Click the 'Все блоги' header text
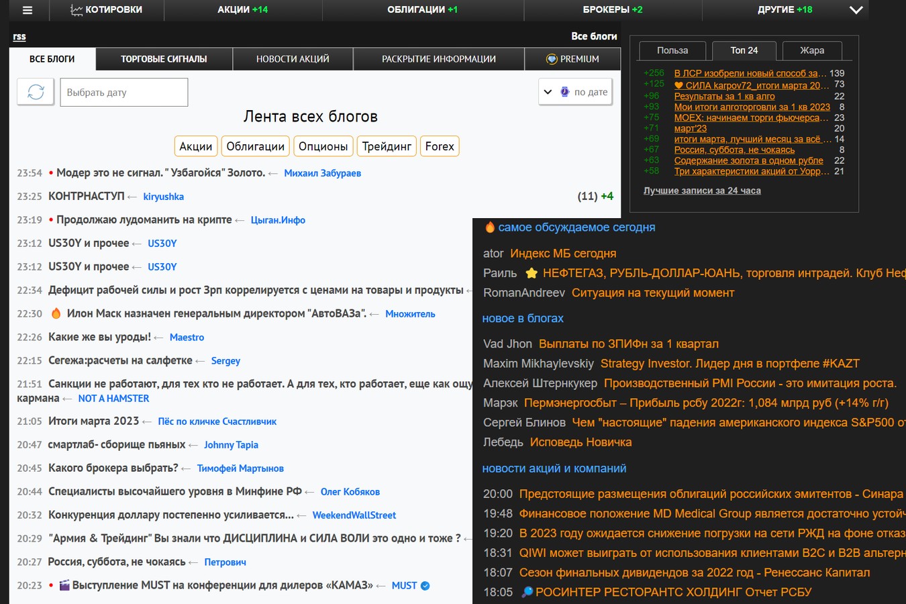Screen dimensions: 906x604 pyautogui.click(x=594, y=36)
